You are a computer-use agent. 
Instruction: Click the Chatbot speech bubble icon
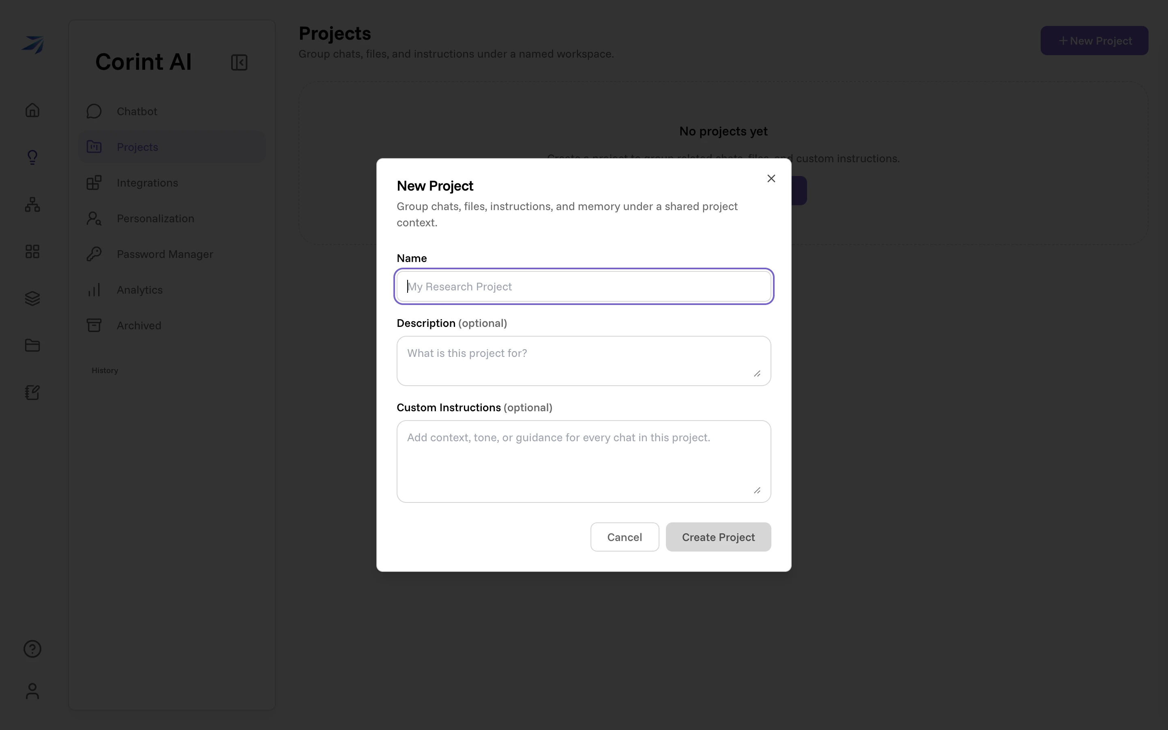94,111
